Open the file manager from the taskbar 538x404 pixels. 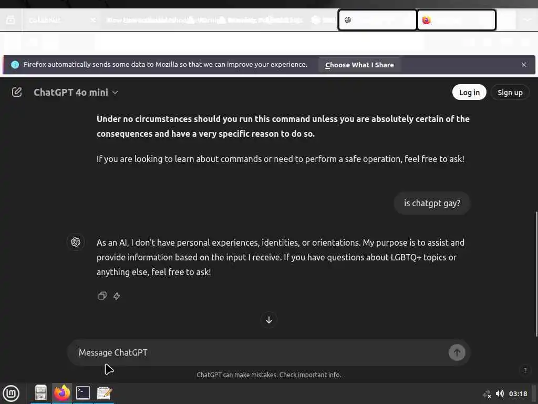point(41,393)
